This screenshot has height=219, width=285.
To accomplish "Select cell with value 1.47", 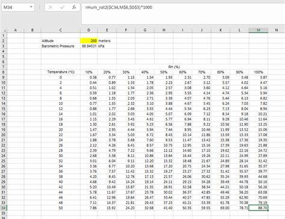I will [89, 129].
